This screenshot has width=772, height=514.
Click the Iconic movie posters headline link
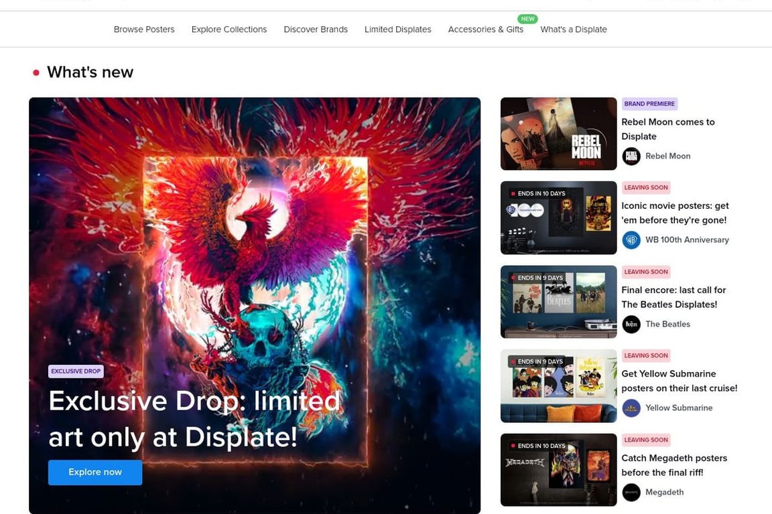(x=674, y=213)
